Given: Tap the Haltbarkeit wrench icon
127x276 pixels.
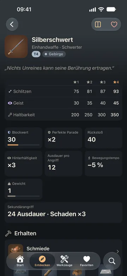Looking at the screenshot, I should (x=10, y=115).
